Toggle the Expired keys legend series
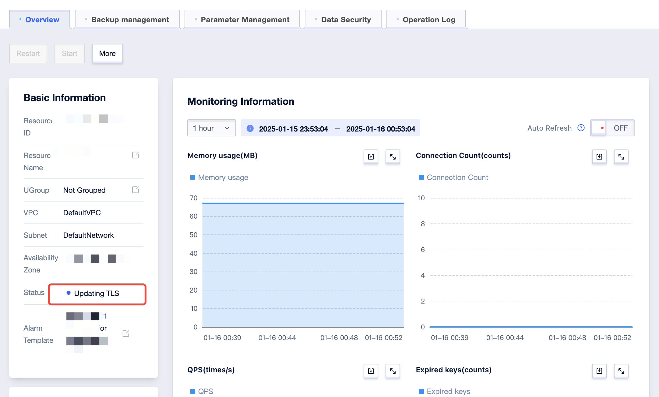 click(x=445, y=391)
